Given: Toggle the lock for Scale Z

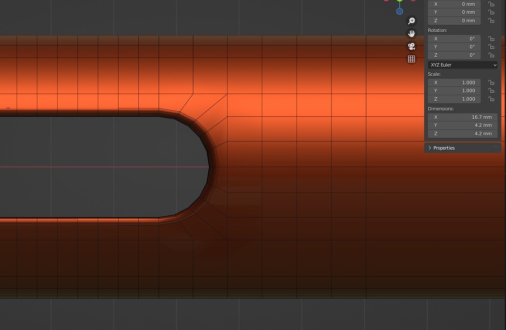Looking at the screenshot, I should [491, 99].
